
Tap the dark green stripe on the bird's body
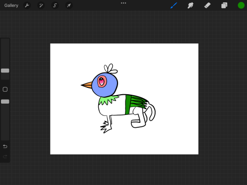pyautogui.click(x=128, y=105)
